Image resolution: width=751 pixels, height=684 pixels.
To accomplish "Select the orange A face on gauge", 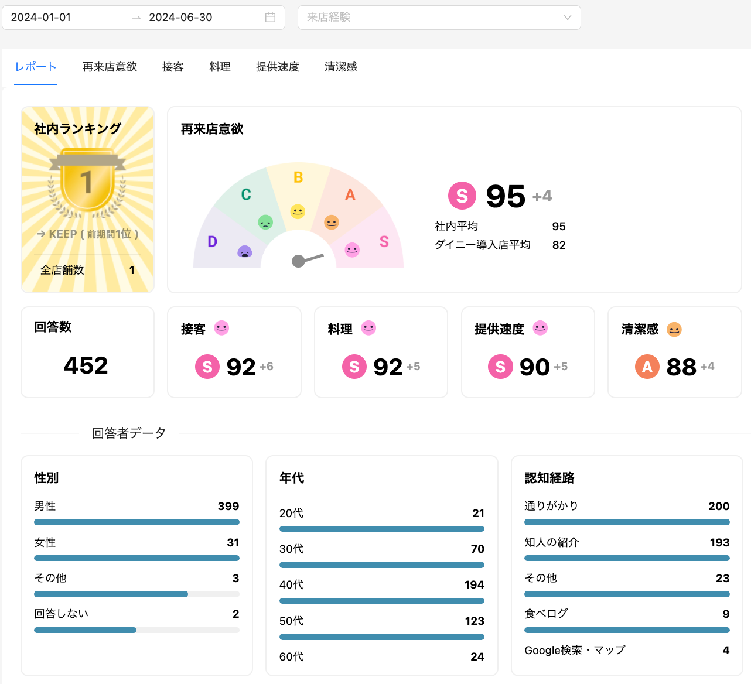I will 332,222.
